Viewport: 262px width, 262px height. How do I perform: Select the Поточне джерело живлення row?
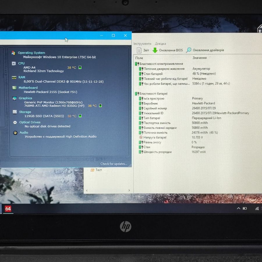(174, 69)
